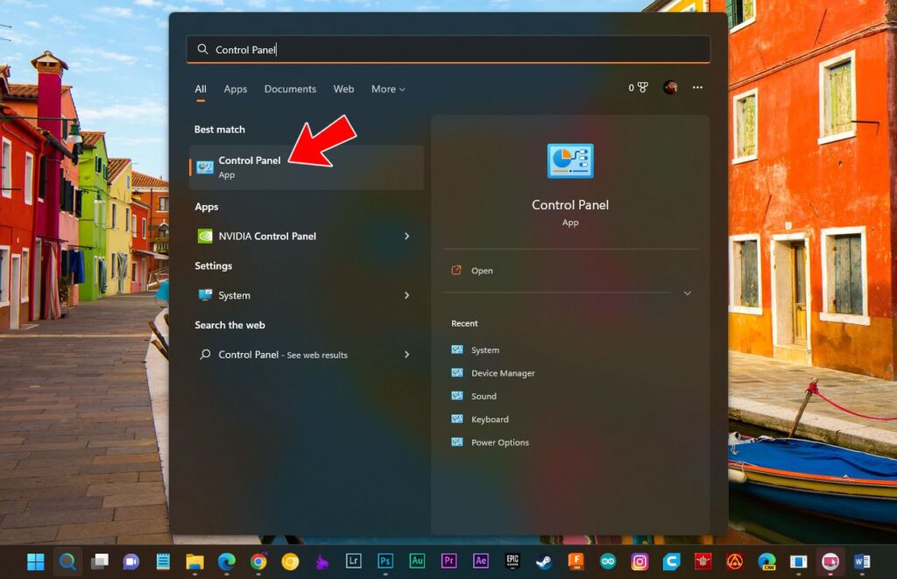The width and height of the screenshot is (897, 579).
Task: Switch to the Documents filter tab
Action: pos(290,89)
